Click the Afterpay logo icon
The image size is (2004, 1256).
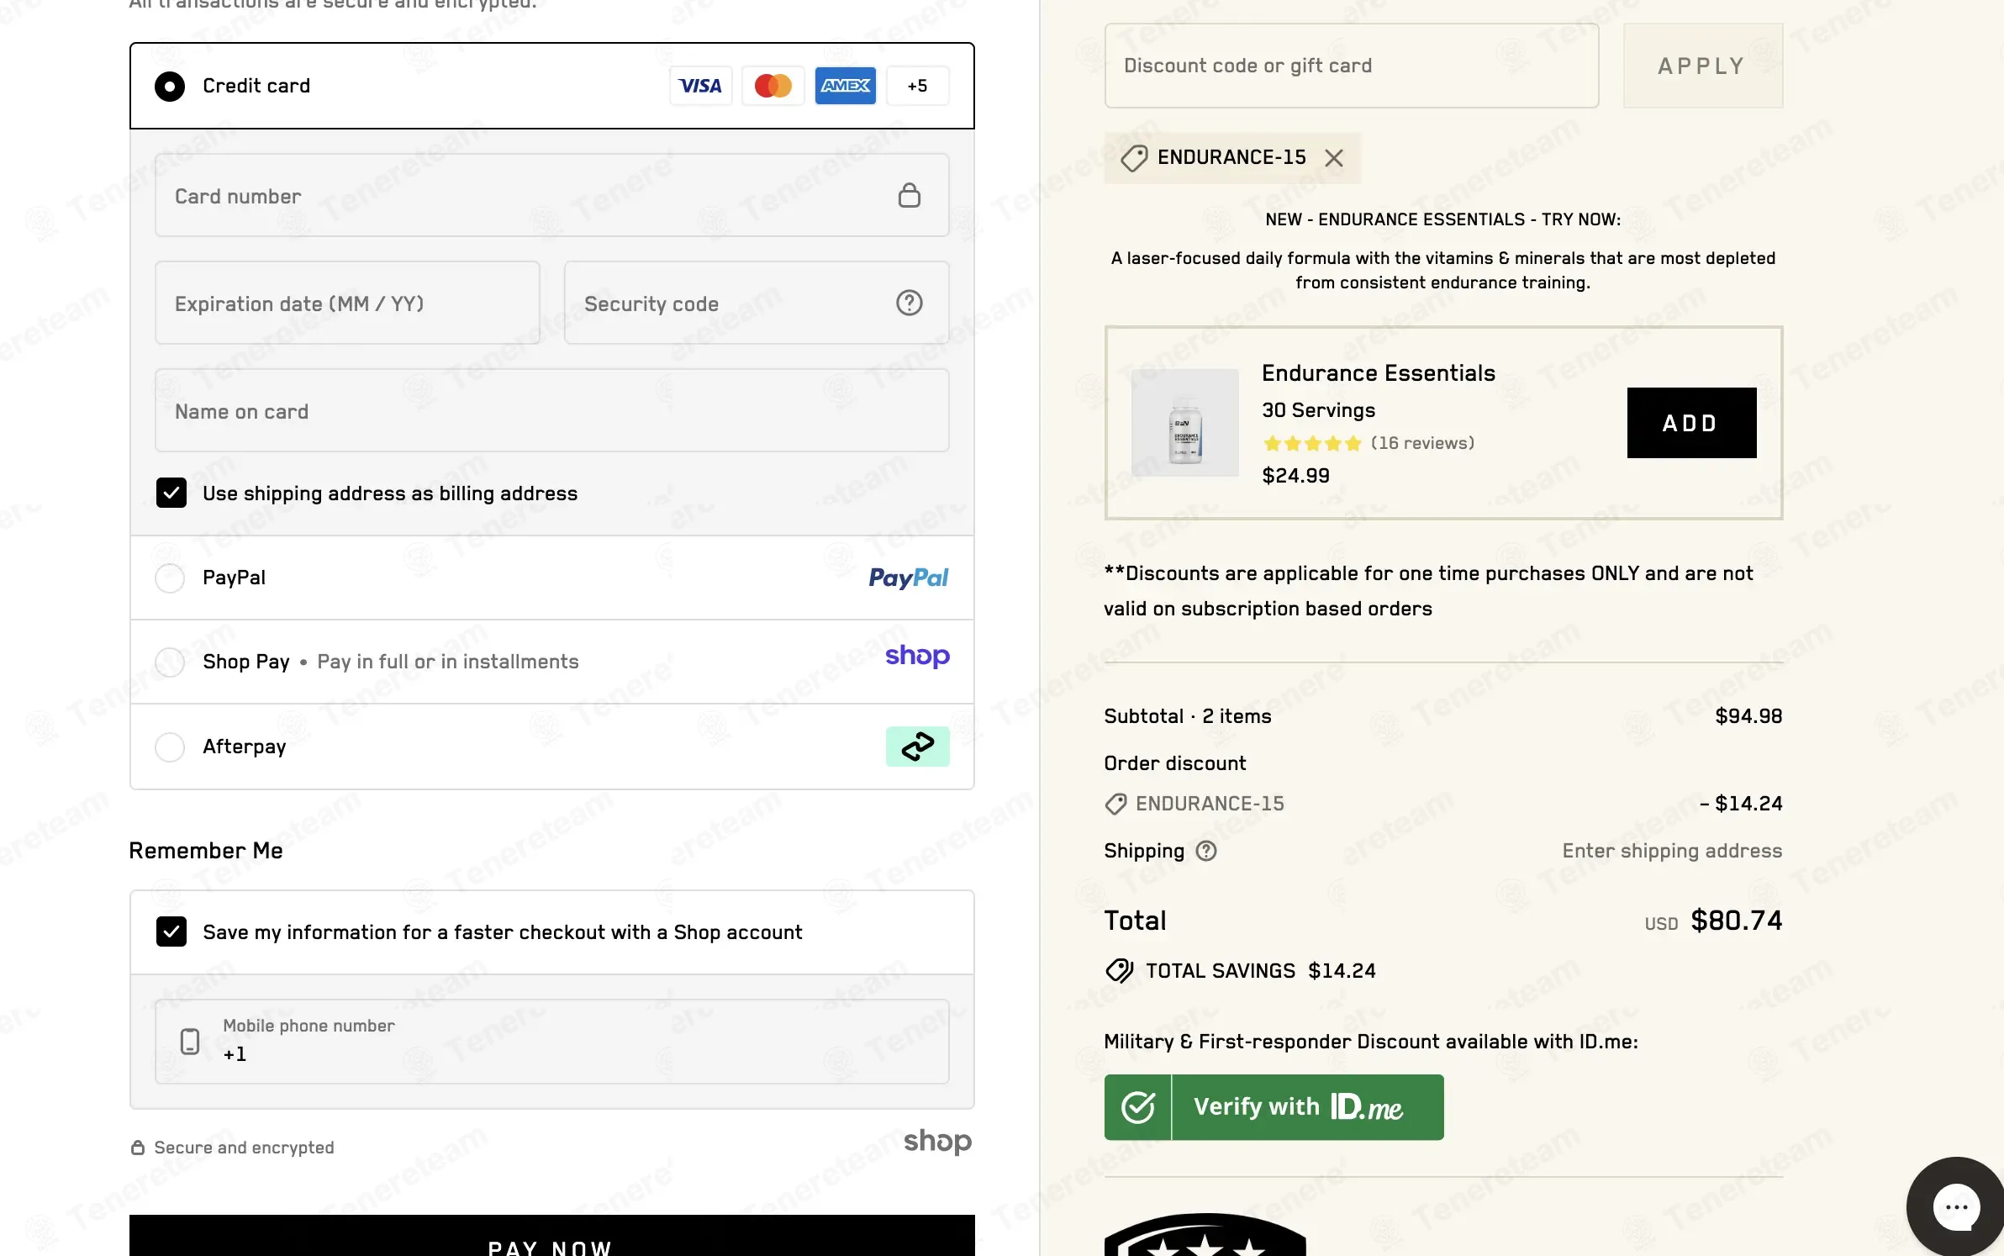[x=917, y=747]
